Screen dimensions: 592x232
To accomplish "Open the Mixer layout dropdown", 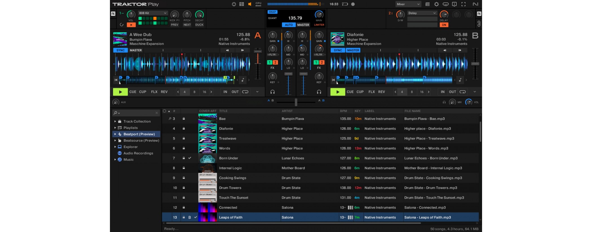I will [408, 4].
